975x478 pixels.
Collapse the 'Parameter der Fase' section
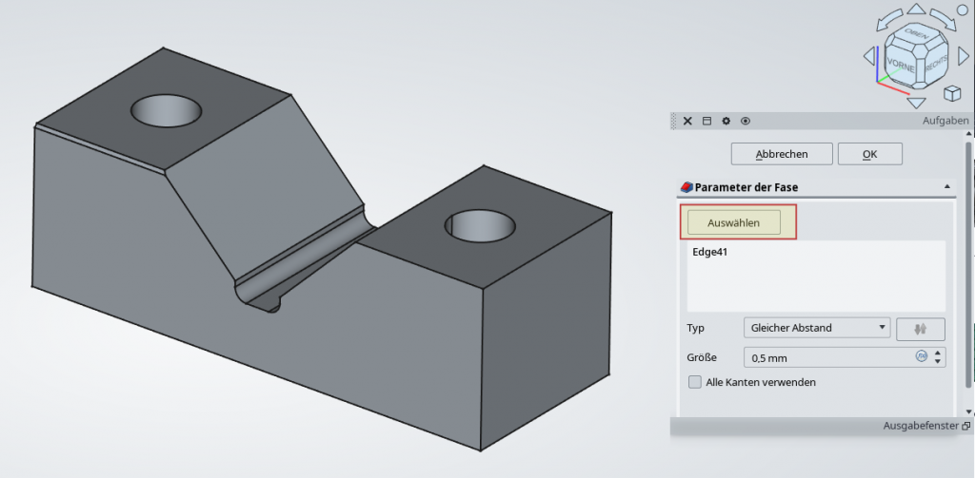pyautogui.click(x=946, y=187)
